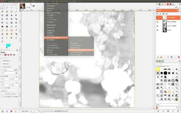This screenshot has height=113, width=181.
Task: Select the Smudge tool
Action: click(x=7, y=38)
